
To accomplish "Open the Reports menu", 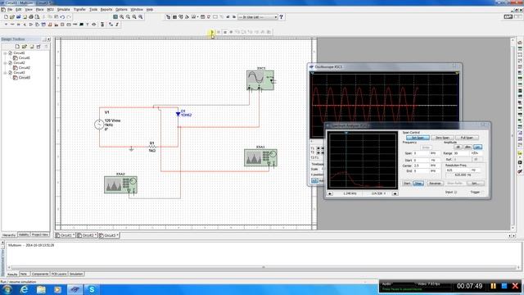I will pos(106,9).
